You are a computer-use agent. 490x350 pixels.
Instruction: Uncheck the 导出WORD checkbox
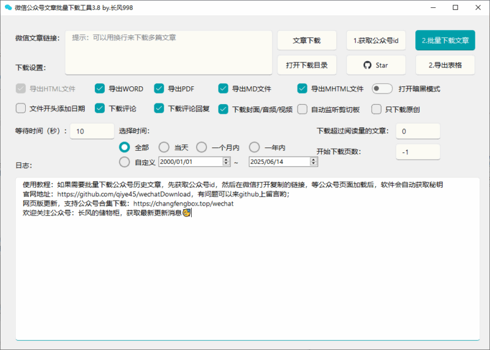click(x=100, y=89)
